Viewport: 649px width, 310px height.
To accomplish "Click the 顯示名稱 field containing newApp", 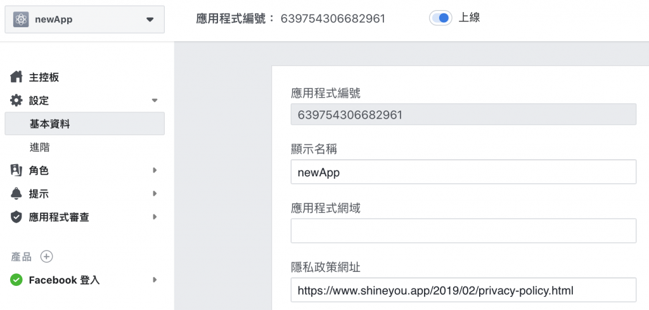I will (463, 172).
